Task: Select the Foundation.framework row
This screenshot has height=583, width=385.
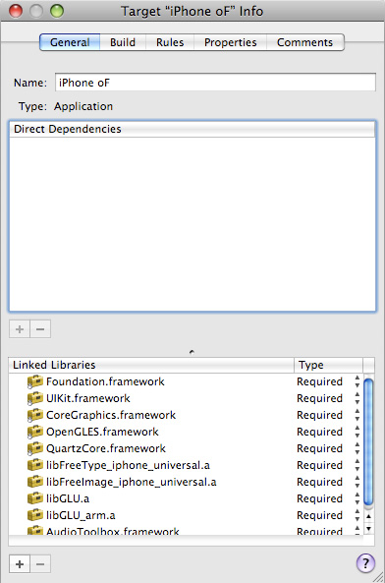Action: click(186, 381)
